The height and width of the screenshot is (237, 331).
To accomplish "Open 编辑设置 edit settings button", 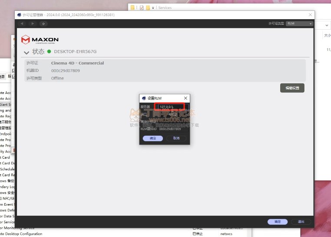I will [x=292, y=88].
